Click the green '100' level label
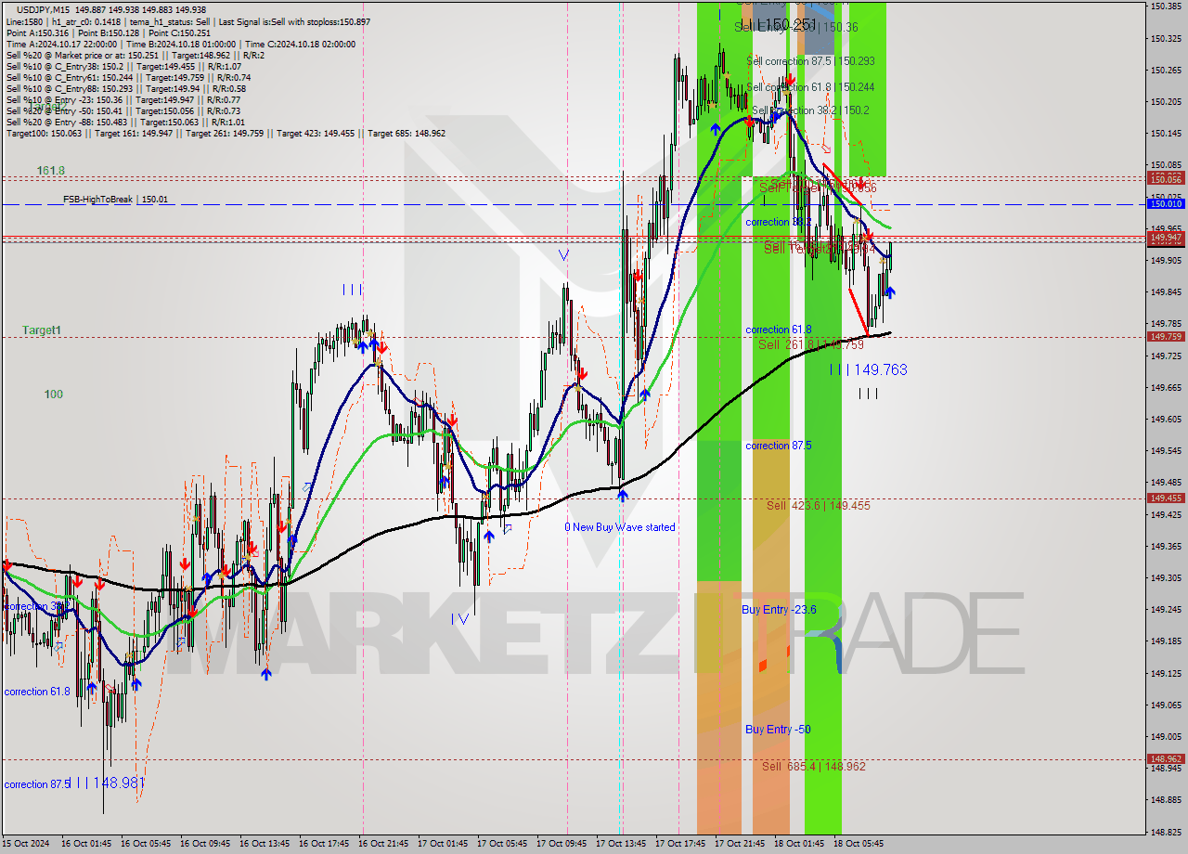This screenshot has width=1188, height=854. pyautogui.click(x=54, y=395)
